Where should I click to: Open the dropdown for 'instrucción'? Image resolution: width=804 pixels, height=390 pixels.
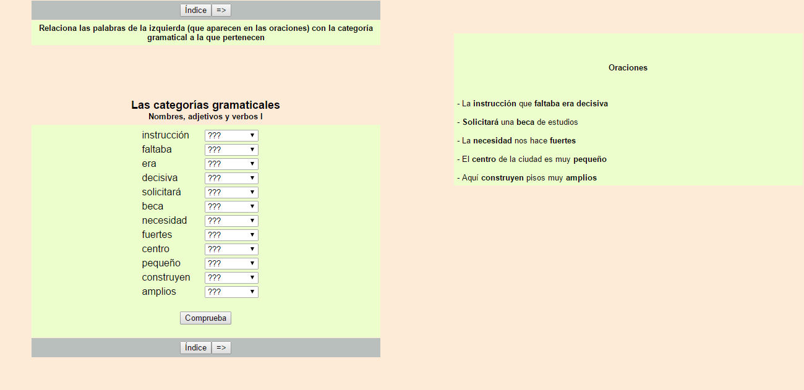point(231,135)
